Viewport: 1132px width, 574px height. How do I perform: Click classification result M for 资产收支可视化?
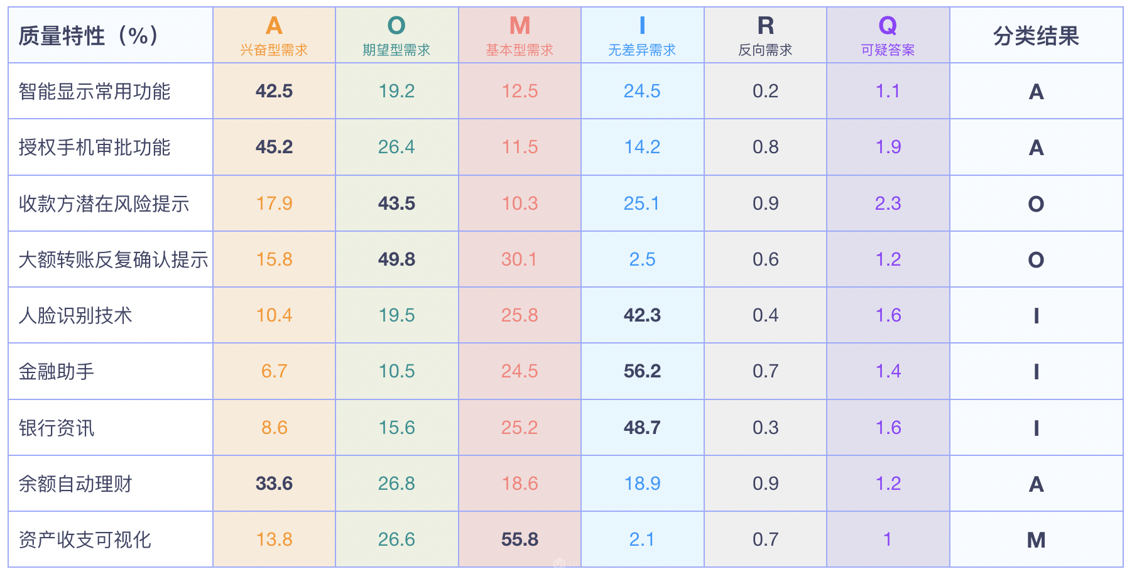pos(1036,539)
